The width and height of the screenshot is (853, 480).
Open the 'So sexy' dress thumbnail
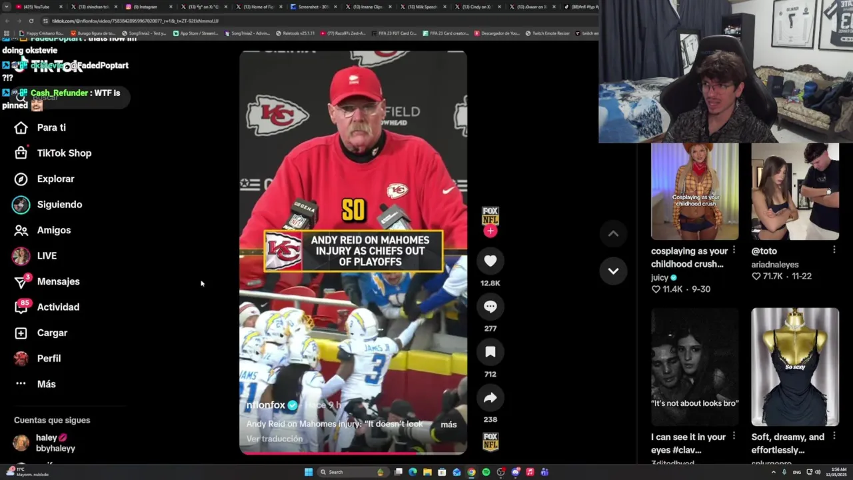(795, 367)
